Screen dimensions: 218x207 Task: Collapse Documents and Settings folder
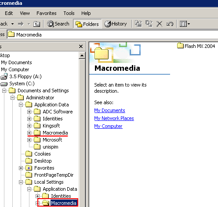point(4,91)
